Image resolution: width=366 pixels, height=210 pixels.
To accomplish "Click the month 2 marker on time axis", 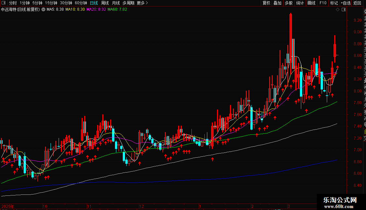I will click(252, 206).
